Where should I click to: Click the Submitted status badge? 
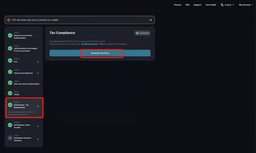pos(142,33)
